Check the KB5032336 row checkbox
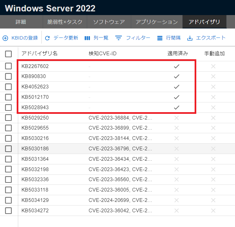The image size is (235, 227). [8, 179]
